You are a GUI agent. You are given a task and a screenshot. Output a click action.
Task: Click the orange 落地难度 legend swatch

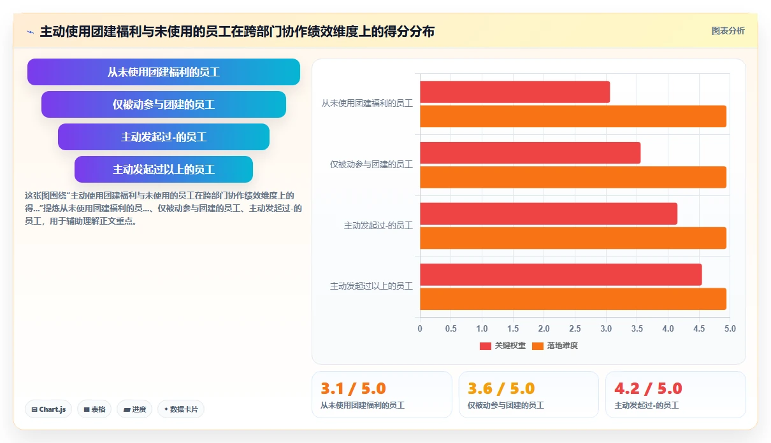tap(538, 346)
